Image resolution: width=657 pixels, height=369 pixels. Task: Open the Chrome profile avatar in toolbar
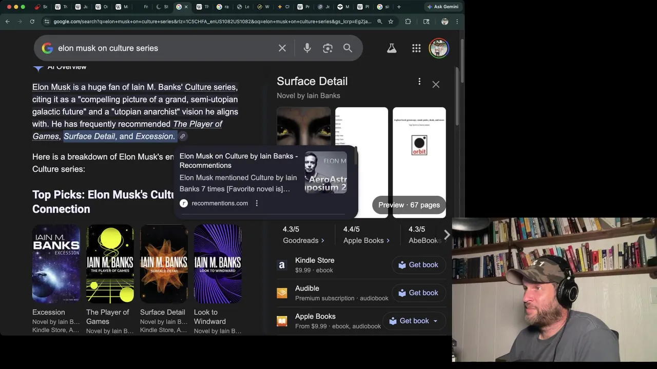(445, 22)
